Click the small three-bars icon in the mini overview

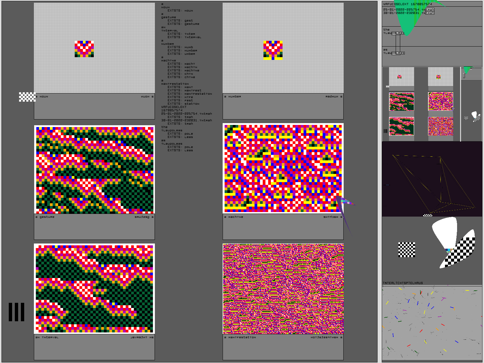385,131
